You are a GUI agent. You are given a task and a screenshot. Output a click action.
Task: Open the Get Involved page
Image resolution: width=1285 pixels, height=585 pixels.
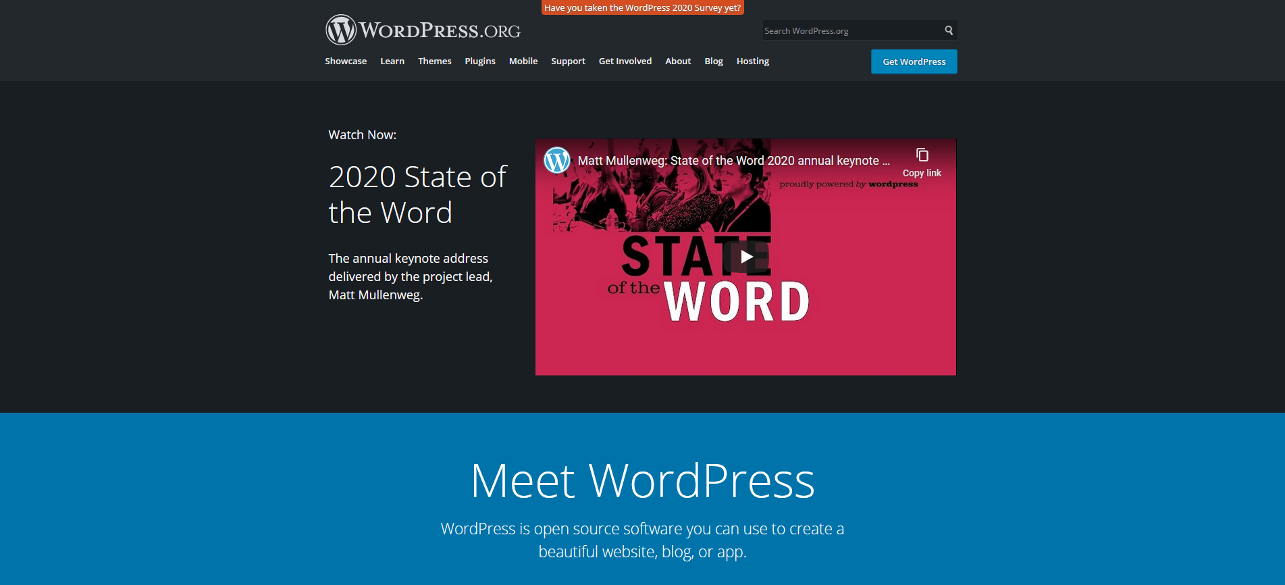(x=625, y=61)
